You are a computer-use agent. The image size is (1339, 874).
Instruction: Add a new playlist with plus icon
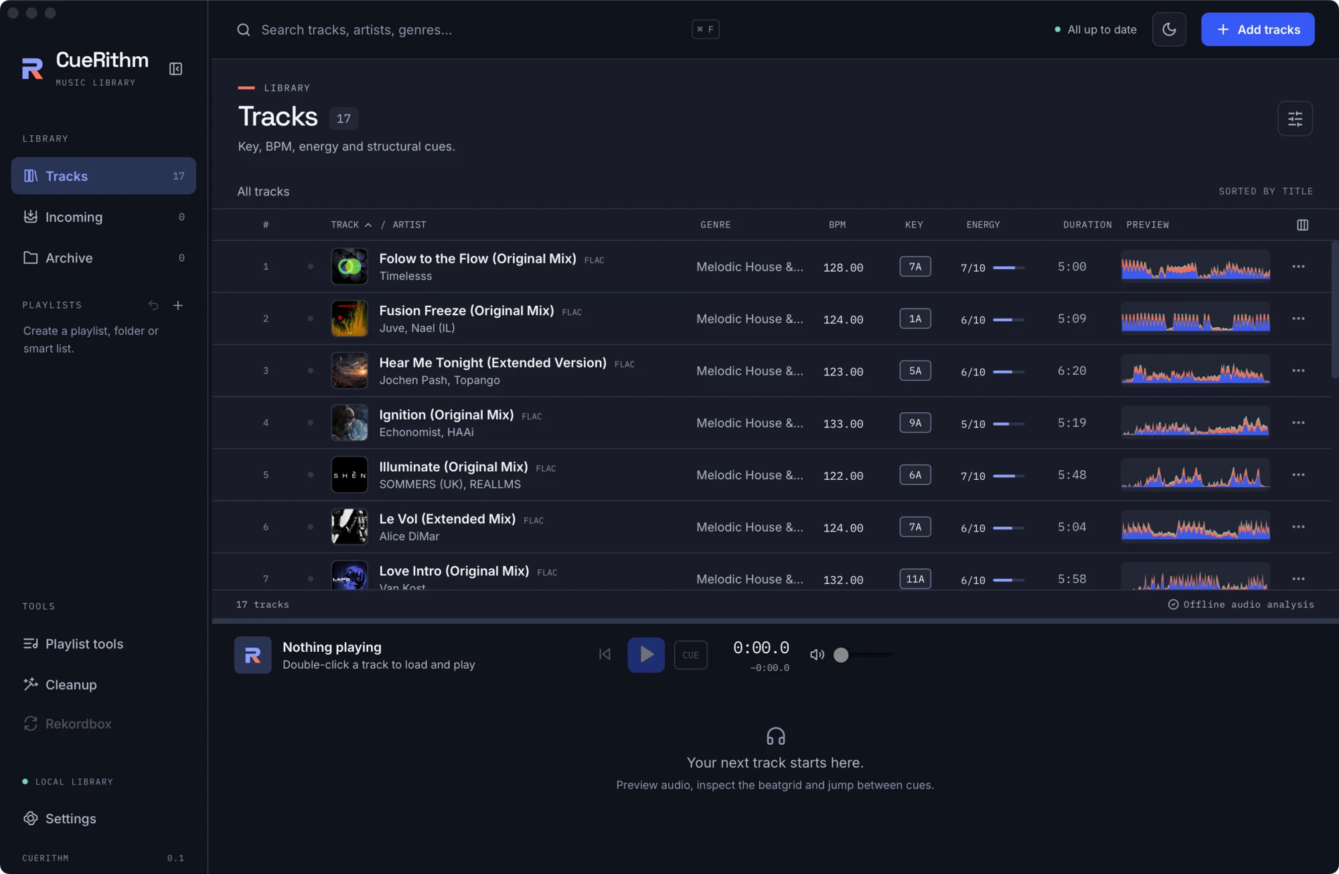[x=178, y=305]
